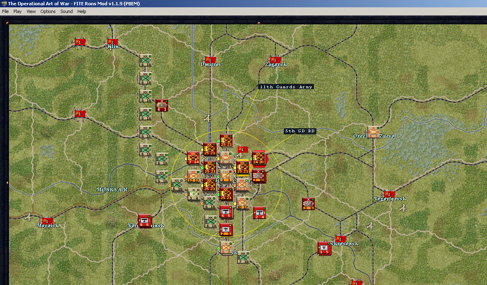Open the Sound menu
This screenshot has height=285, width=487.
point(66,11)
